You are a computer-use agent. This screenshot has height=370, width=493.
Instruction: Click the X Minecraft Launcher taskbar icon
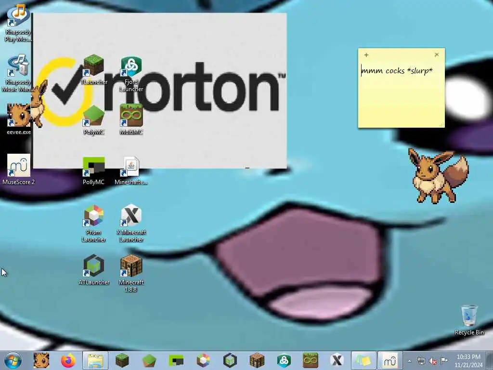(x=337, y=360)
